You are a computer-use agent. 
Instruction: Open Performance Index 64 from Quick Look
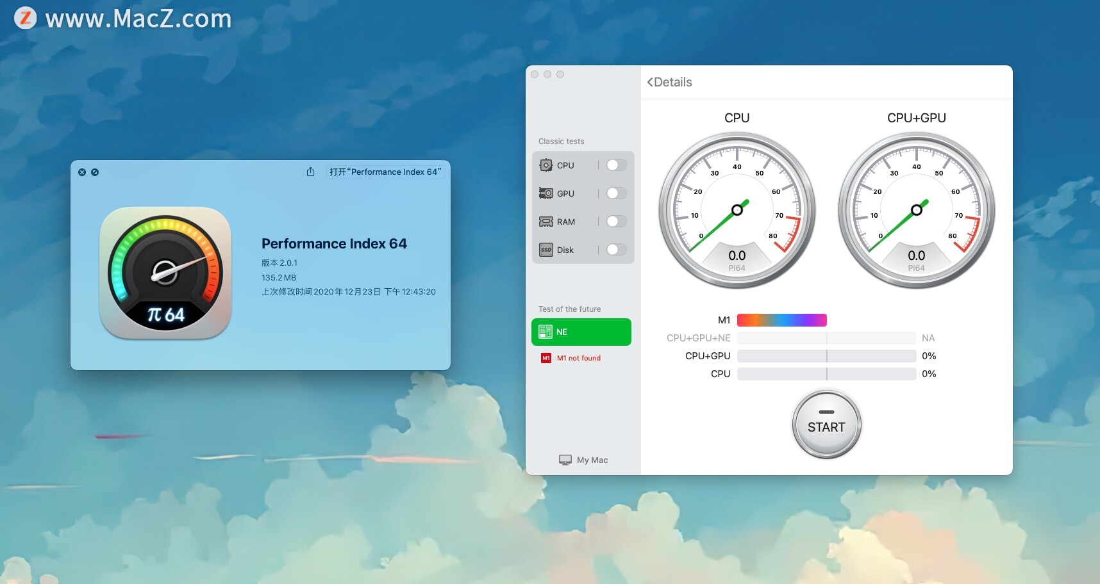coord(385,172)
